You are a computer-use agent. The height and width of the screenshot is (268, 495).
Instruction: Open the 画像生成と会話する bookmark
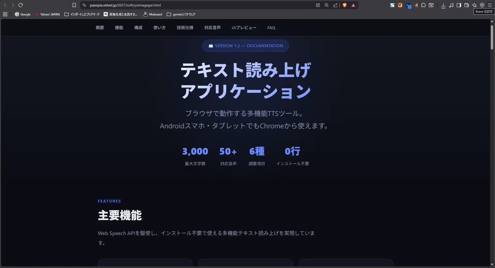[121, 14]
